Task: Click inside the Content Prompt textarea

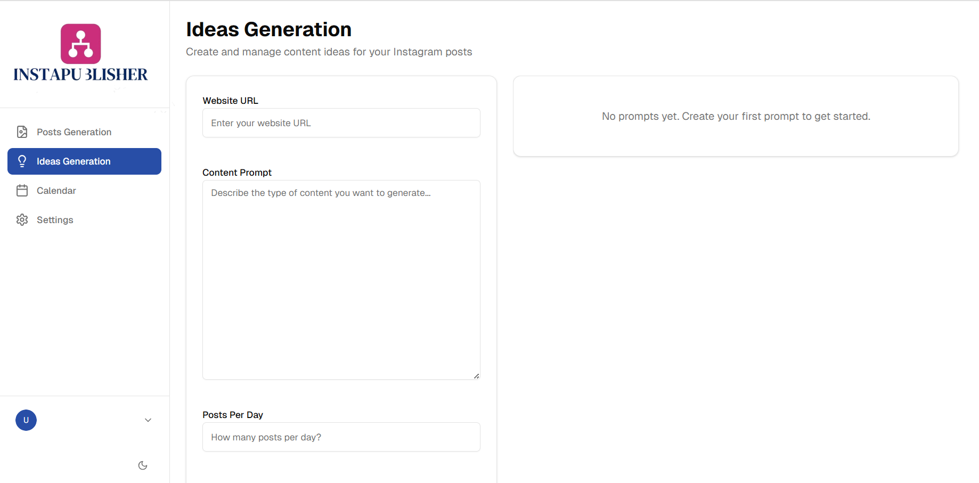Action: coord(341,280)
